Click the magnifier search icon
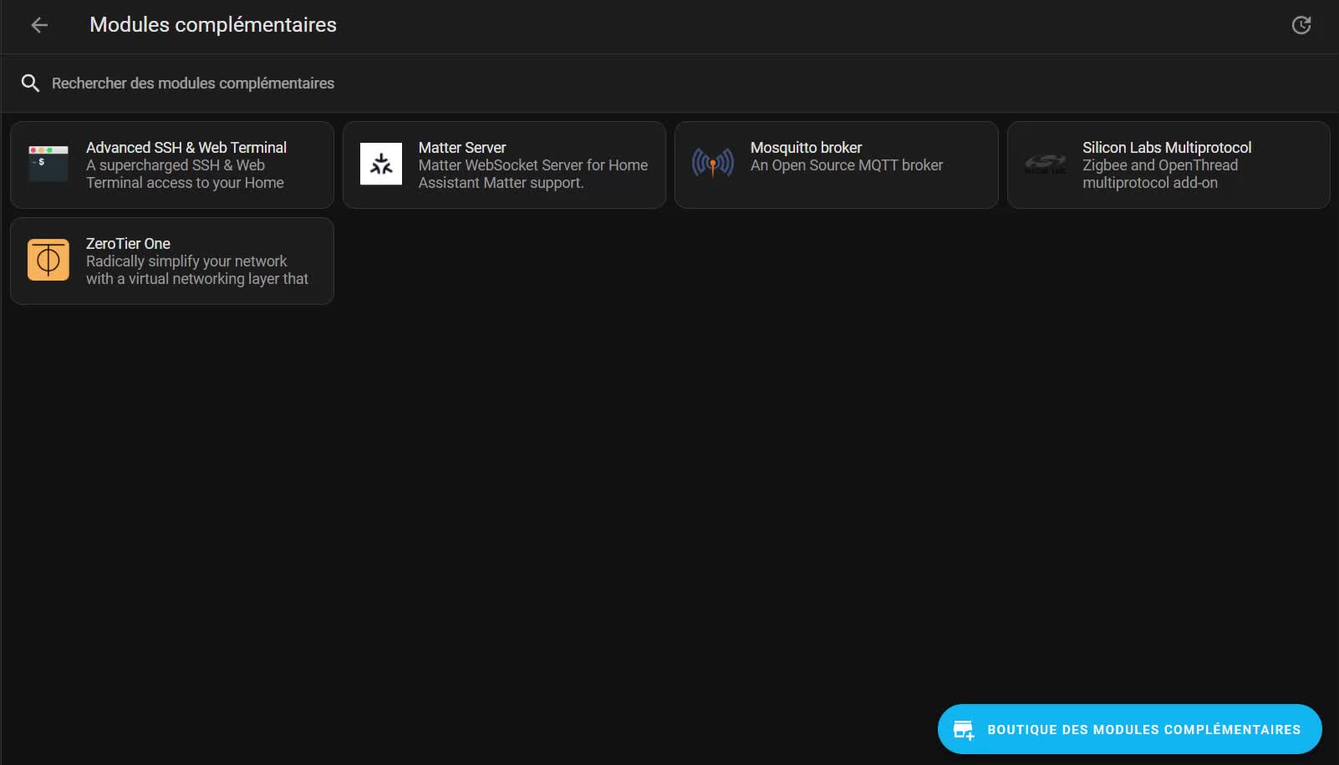 click(x=30, y=83)
